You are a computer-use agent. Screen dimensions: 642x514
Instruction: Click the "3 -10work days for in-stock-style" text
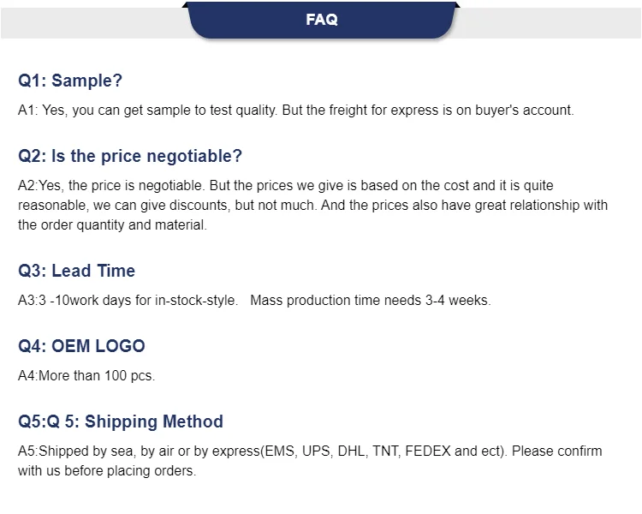click(138, 301)
